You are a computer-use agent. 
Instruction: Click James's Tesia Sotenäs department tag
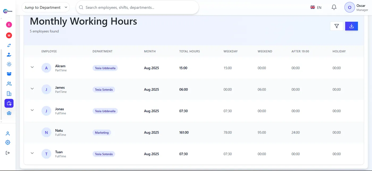(x=104, y=90)
